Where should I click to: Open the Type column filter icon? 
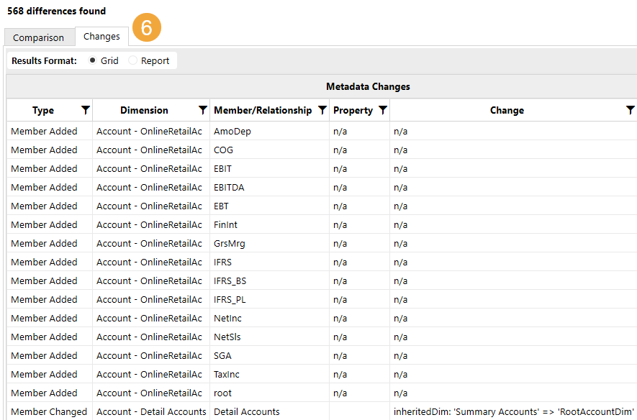coord(86,110)
